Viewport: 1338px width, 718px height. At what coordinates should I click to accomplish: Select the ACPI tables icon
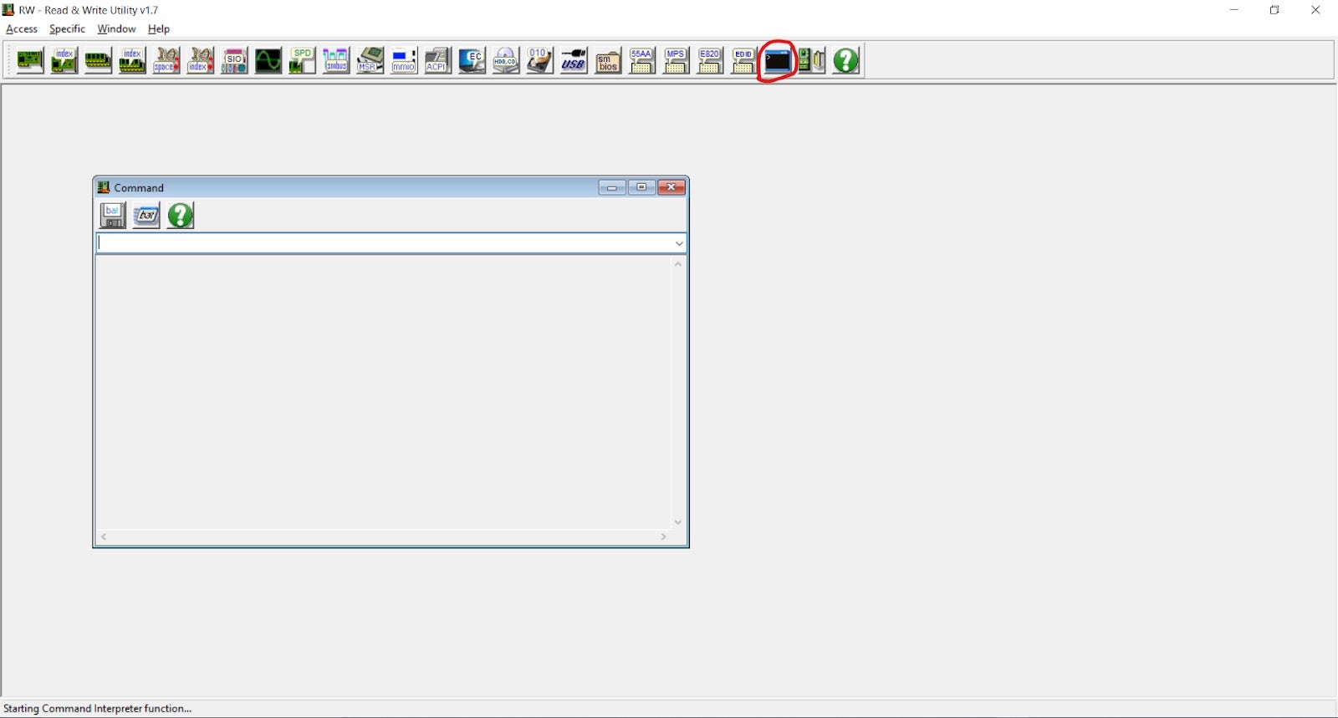coord(437,60)
